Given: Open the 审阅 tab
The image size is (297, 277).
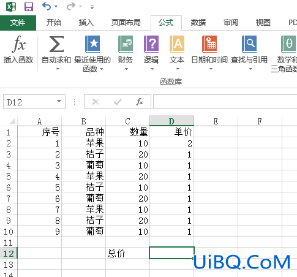Looking at the screenshot, I should coord(231,23).
